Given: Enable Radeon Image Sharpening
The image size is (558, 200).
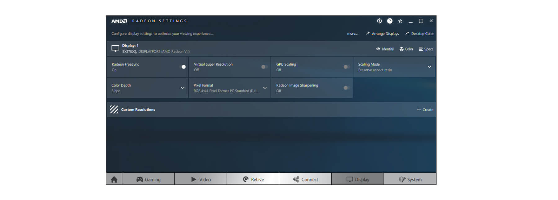Looking at the screenshot, I should point(347,88).
